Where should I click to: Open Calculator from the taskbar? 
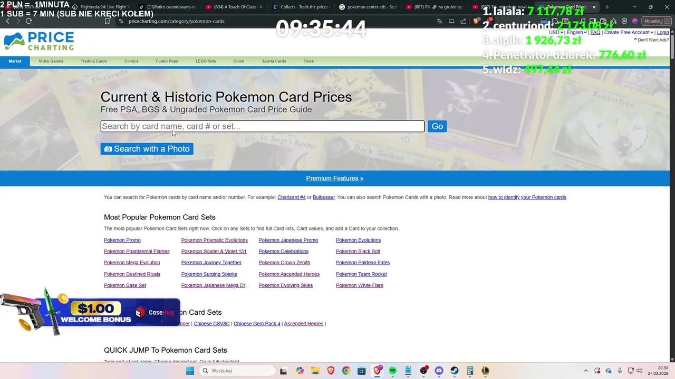click(470, 371)
